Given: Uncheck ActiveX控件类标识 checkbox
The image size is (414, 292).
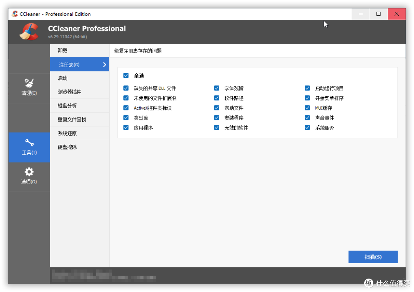Looking at the screenshot, I should tap(126, 108).
